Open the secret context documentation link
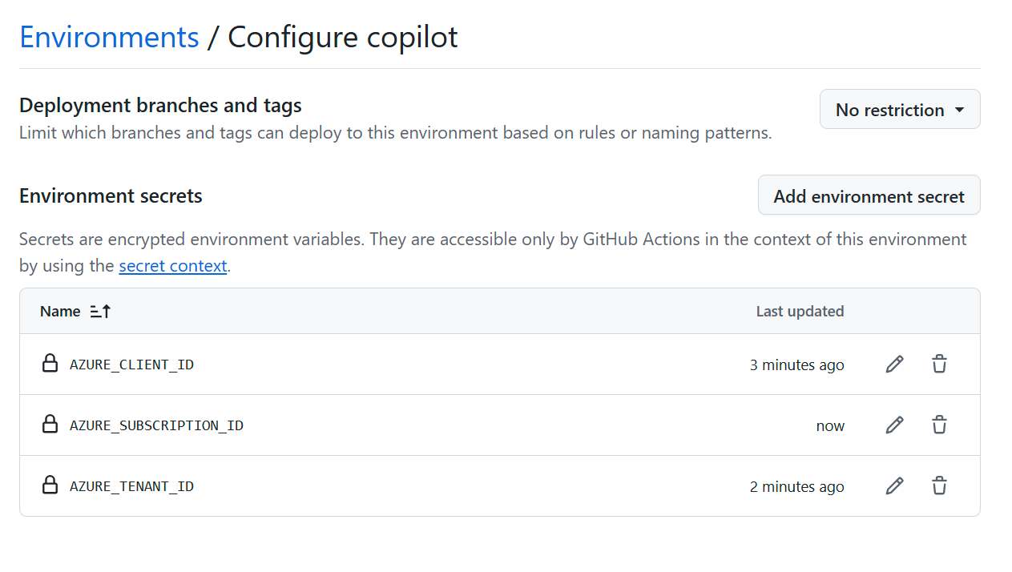 tap(172, 265)
